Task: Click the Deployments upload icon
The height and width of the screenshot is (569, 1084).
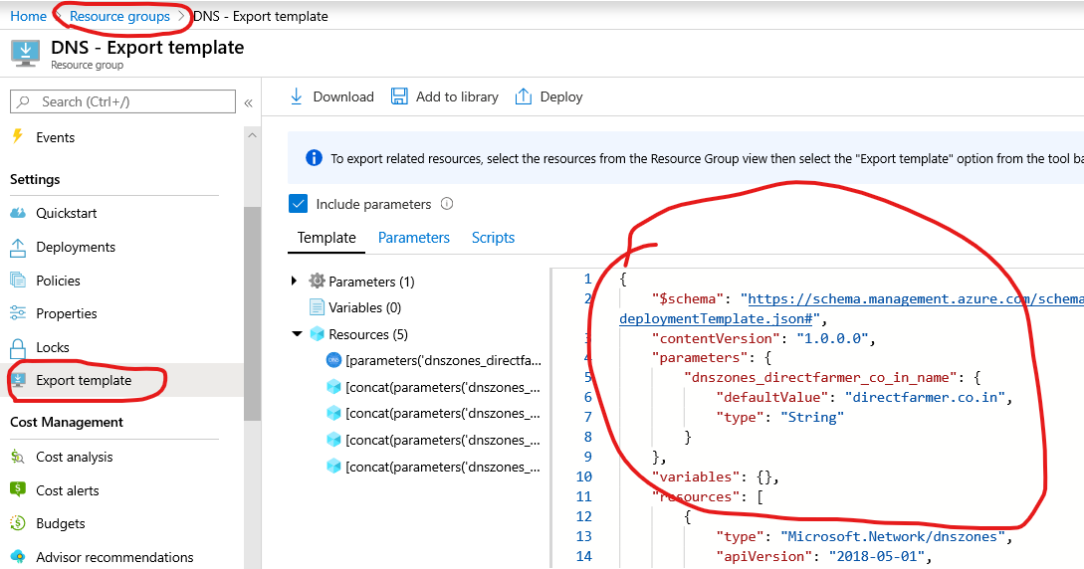Action: tap(18, 248)
